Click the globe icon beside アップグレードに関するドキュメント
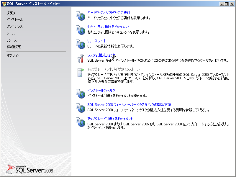Viewport: 236px width, 177px height. tap(80, 122)
